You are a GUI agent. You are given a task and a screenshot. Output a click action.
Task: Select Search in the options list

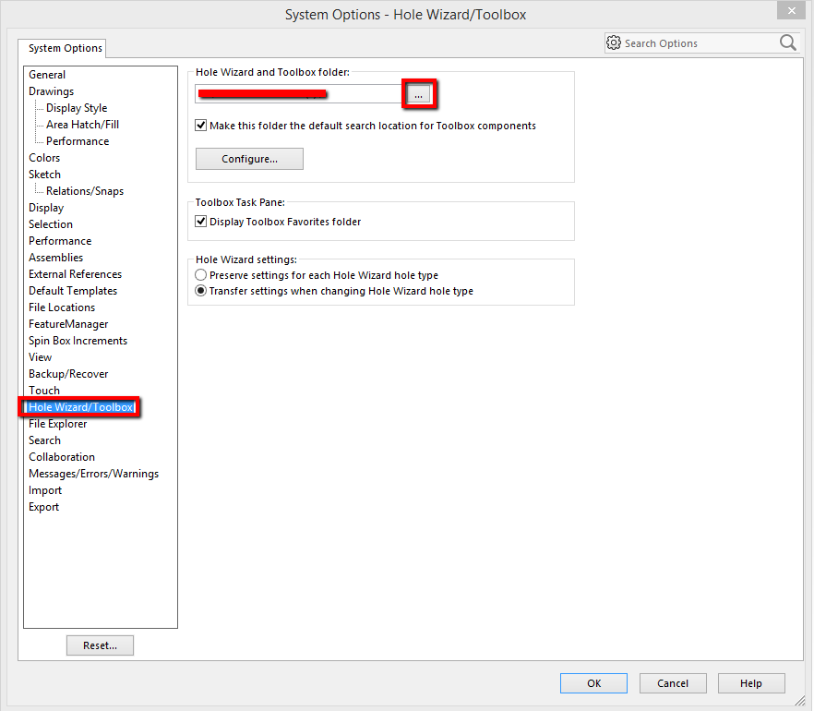(44, 440)
